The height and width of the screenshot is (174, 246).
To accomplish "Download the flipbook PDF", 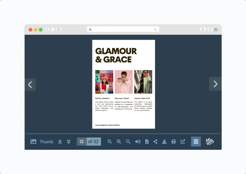I will 164,141.
